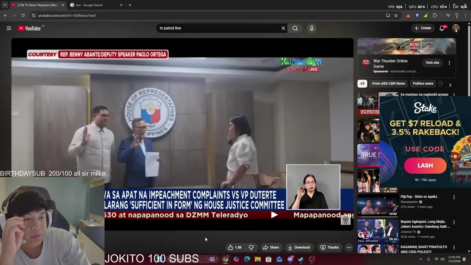Open options for Bayani Agbayani video
This screenshot has height=265, width=471.
(x=454, y=222)
